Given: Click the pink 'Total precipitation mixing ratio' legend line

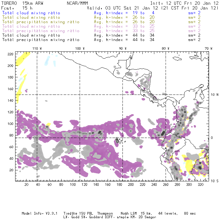Looking at the screenshot, I should (x=41, y=31).
